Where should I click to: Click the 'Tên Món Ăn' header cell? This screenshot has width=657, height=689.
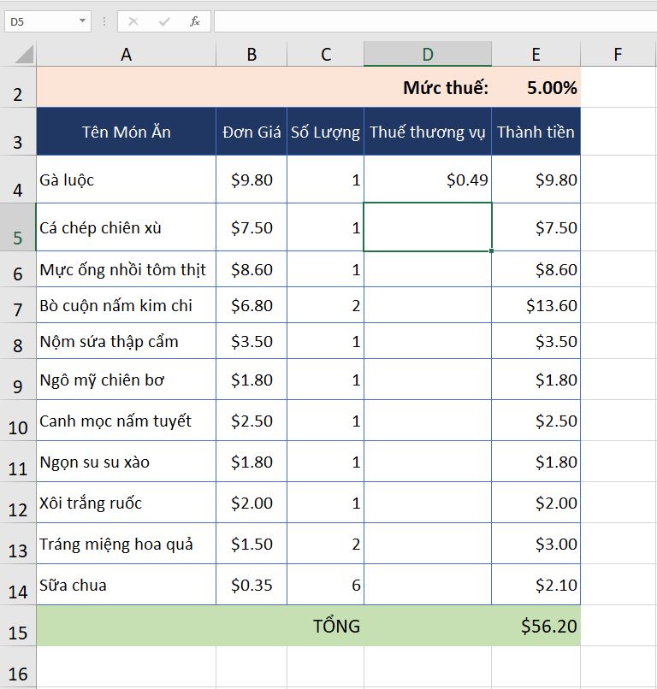point(127,132)
